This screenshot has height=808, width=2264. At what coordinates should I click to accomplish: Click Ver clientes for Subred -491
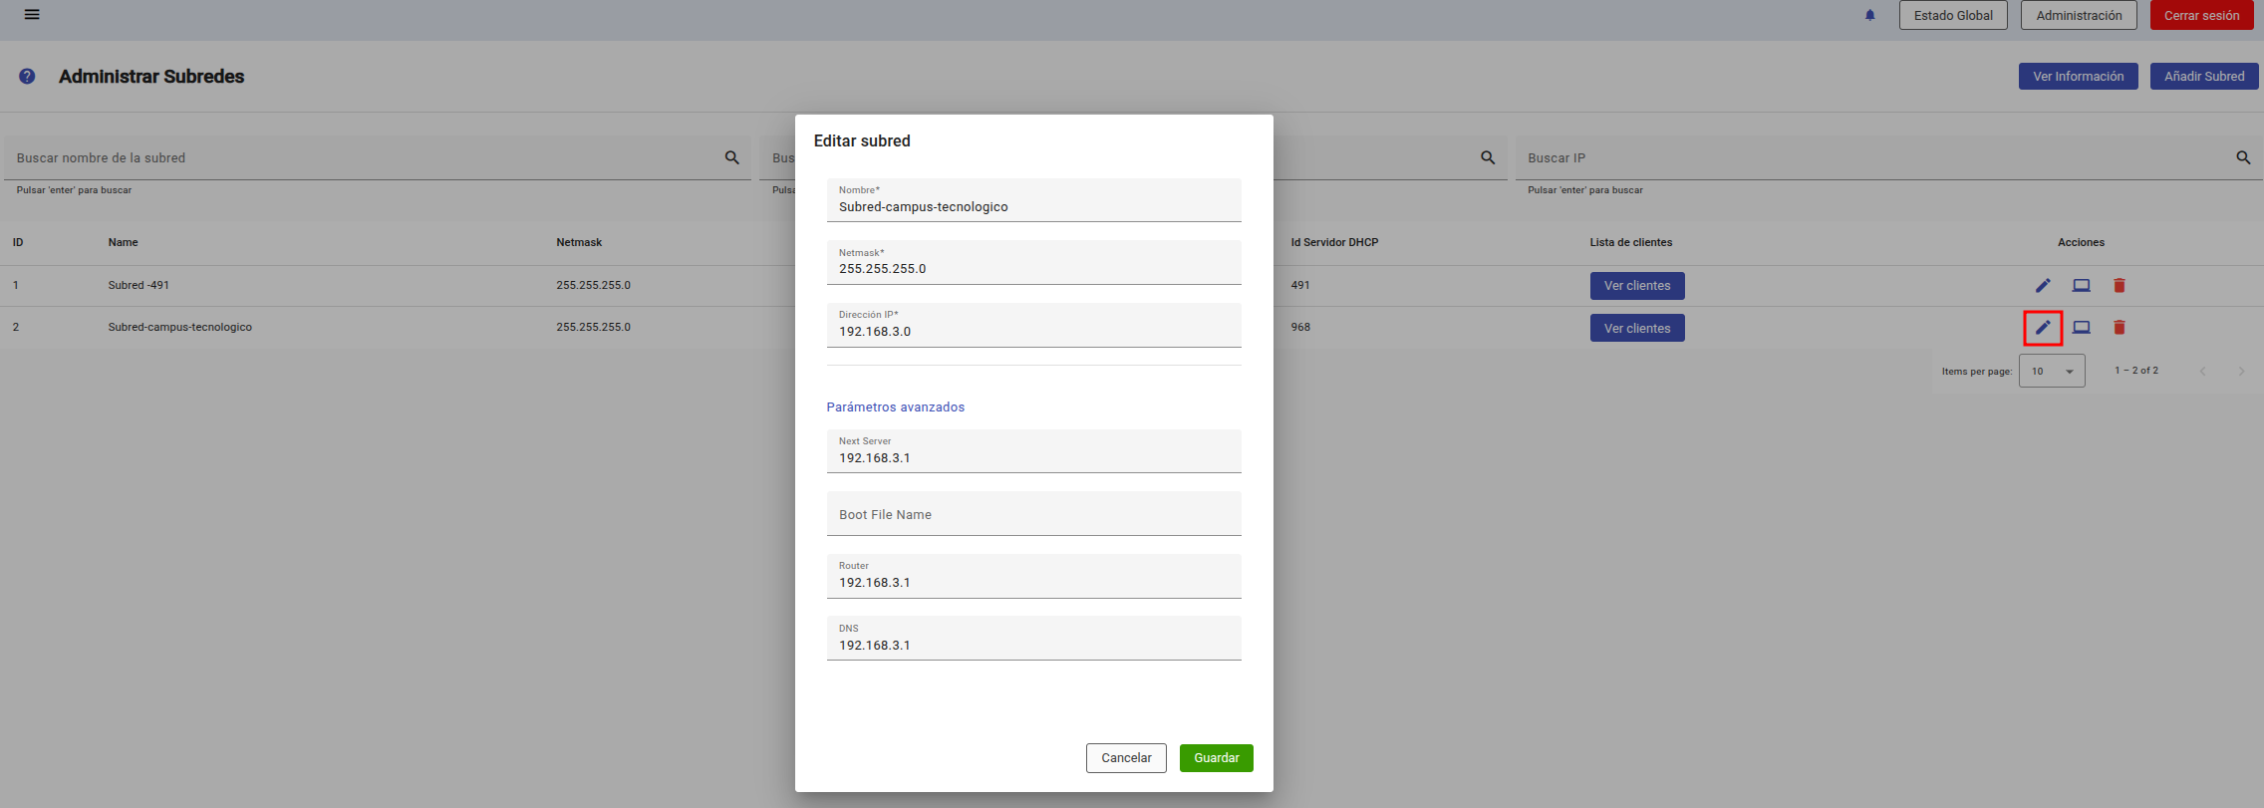tap(1637, 286)
